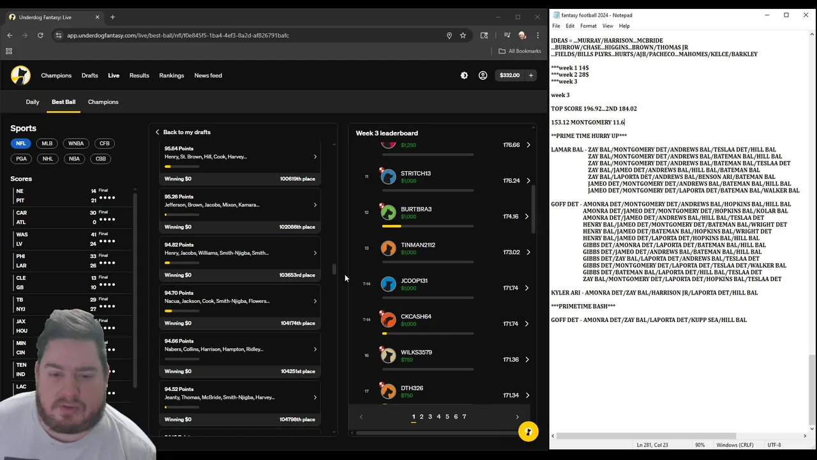817x460 pixels.
Task: Select the MLB sport filter
Action: [47, 144]
